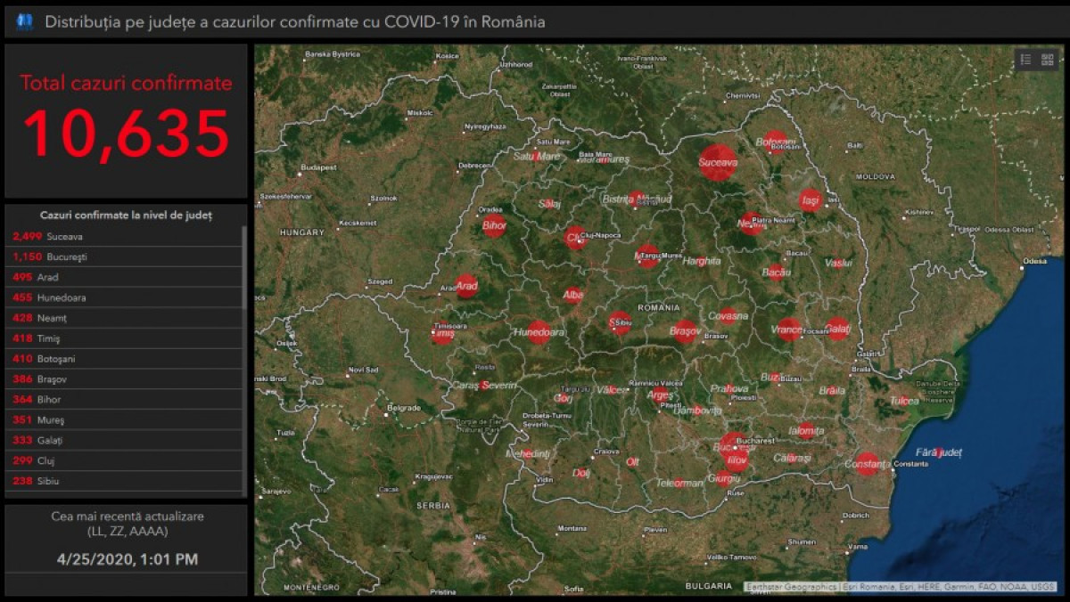The height and width of the screenshot is (602, 1070).
Task: Select the Hunedoara case marker
Action: pyautogui.click(x=538, y=332)
